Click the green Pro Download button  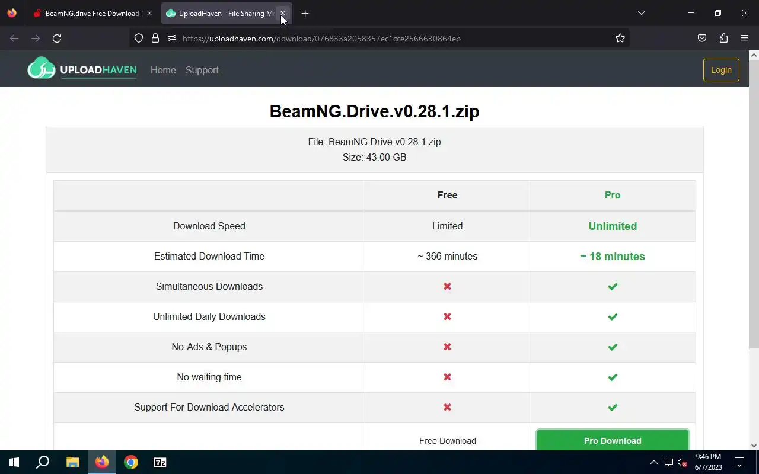613,440
